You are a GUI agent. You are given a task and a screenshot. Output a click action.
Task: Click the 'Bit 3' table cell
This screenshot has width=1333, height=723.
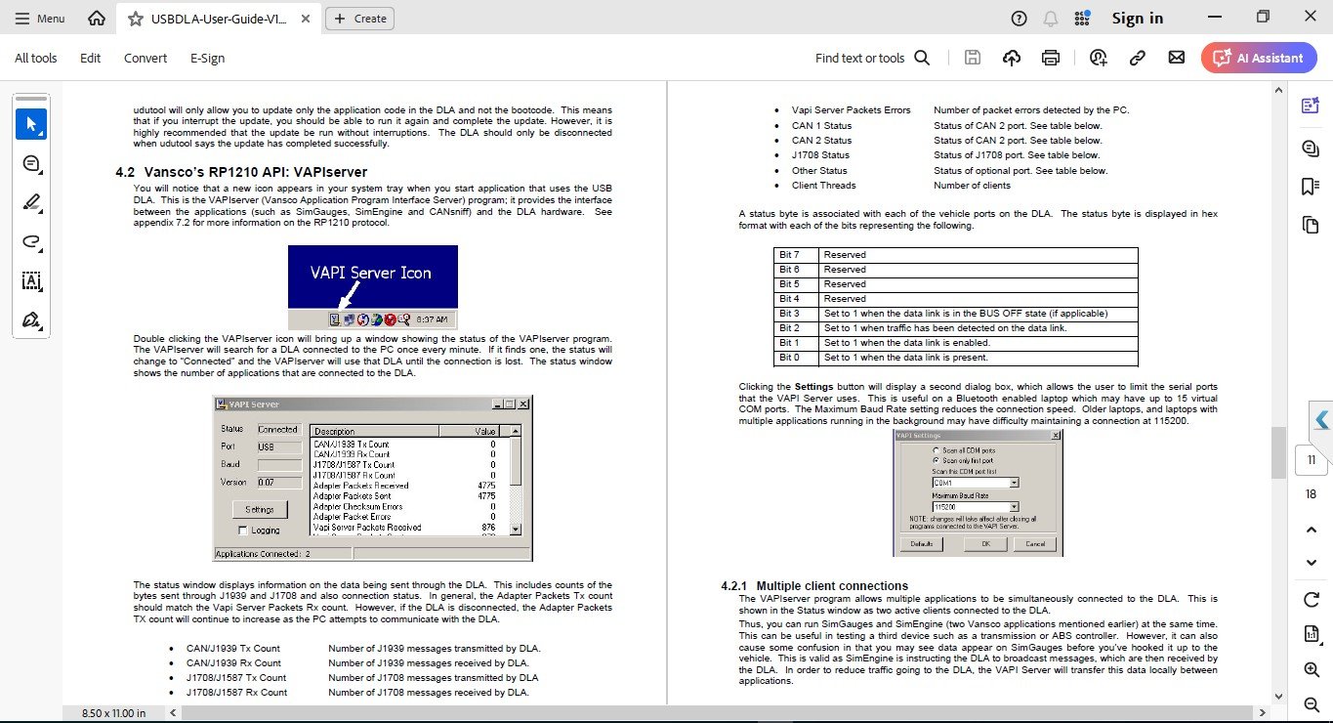tap(796, 314)
